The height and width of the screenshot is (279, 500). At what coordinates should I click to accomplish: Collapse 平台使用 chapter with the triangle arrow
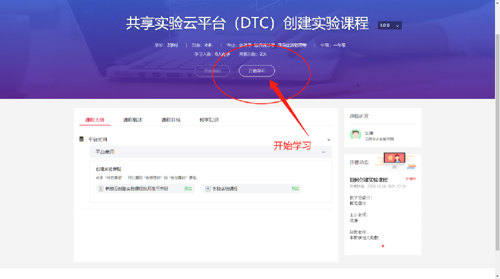coord(328,139)
